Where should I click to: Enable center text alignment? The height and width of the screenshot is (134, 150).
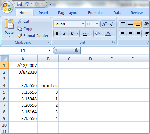(x=131, y=33)
